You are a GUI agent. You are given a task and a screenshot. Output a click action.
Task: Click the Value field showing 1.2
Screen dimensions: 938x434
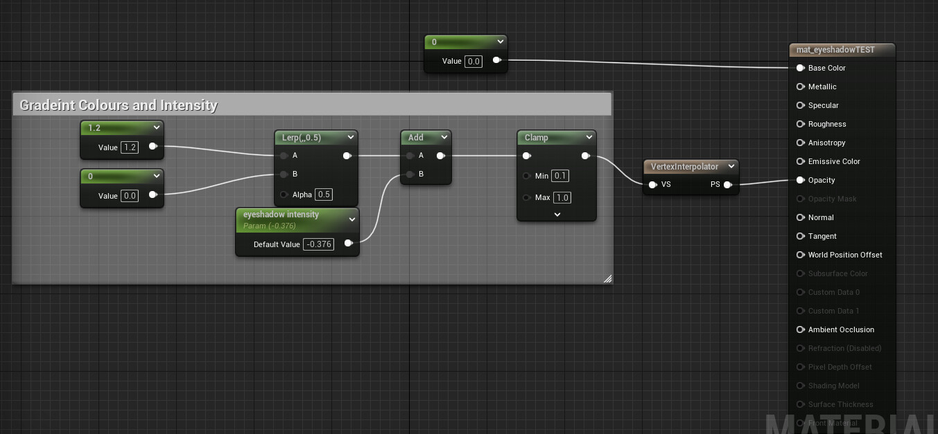130,147
